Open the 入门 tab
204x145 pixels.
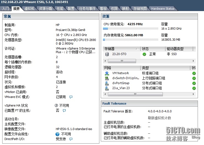tap(5, 9)
